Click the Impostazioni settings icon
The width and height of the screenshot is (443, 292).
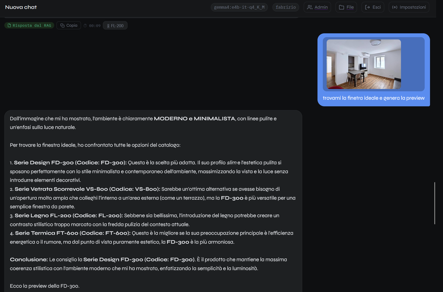(395, 7)
